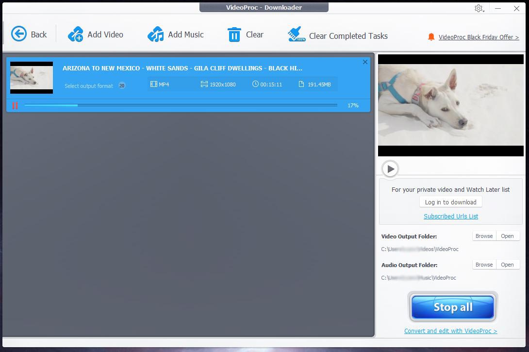The width and height of the screenshot is (529, 352).
Task: Click Clear Completed Tasks broom icon
Action: click(x=296, y=34)
